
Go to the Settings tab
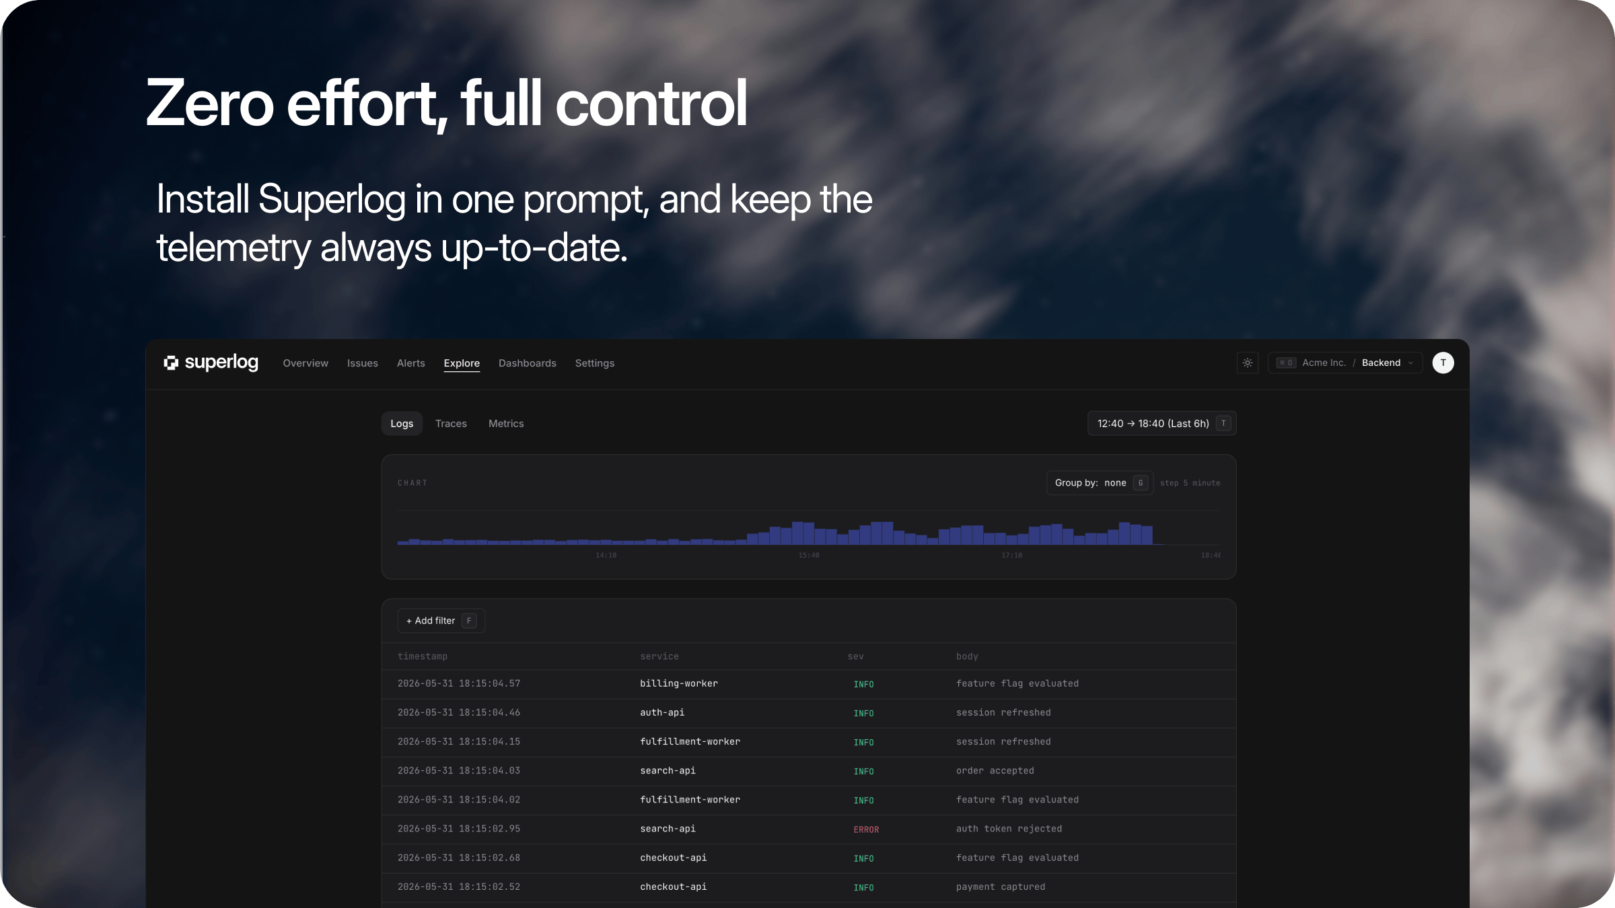pyautogui.click(x=595, y=363)
